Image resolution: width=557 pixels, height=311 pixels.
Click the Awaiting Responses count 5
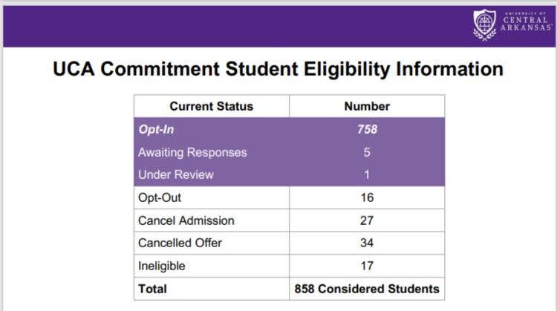coord(367,152)
